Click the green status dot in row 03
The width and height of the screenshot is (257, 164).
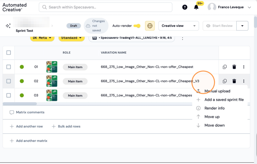coord(22,95)
